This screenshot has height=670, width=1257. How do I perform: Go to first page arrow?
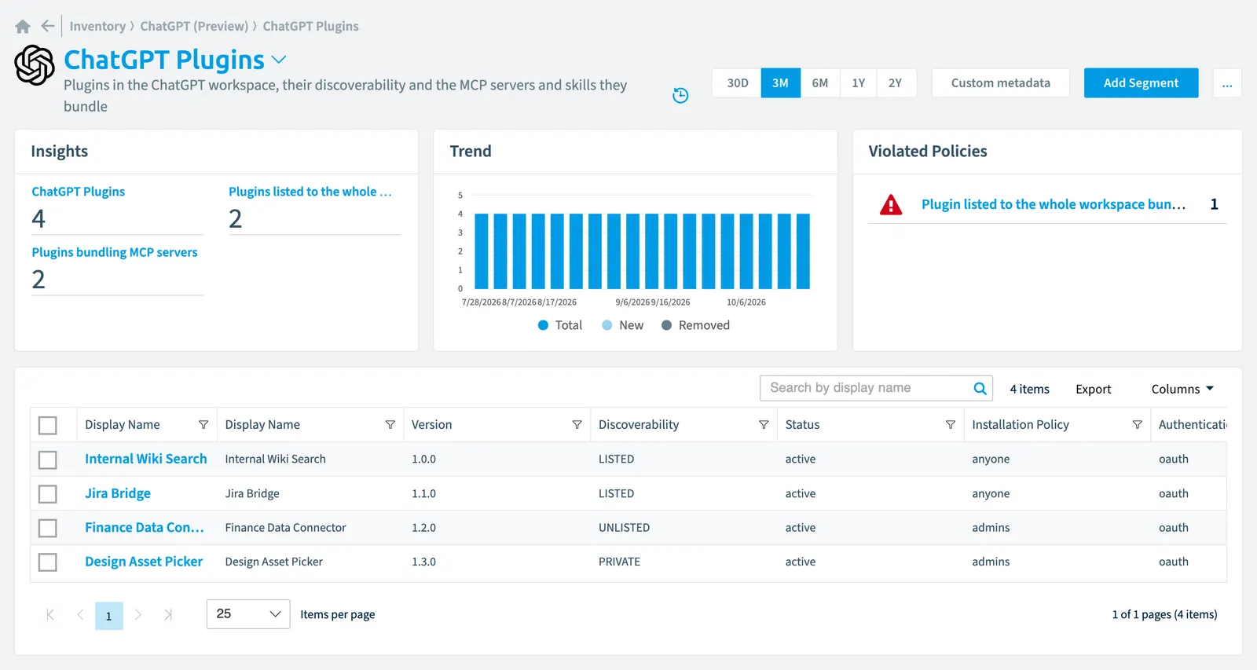(50, 615)
